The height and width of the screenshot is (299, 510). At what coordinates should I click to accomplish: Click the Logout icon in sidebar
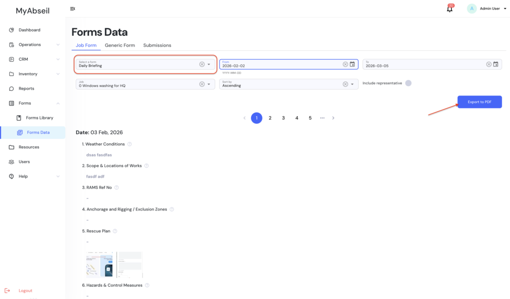[7, 291]
